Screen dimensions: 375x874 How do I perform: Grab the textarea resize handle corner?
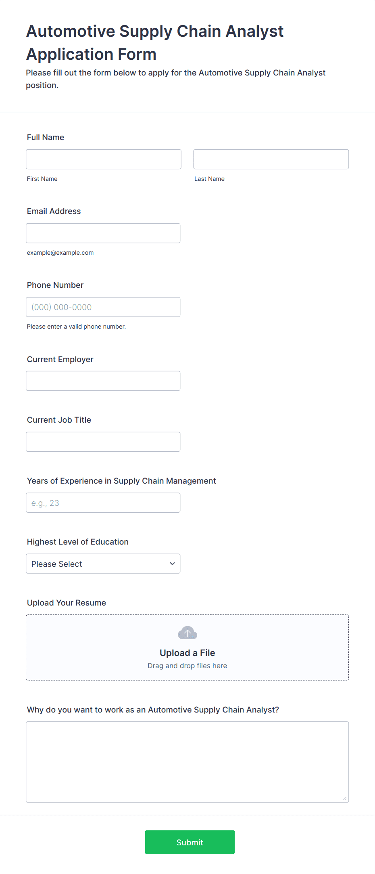click(x=345, y=799)
